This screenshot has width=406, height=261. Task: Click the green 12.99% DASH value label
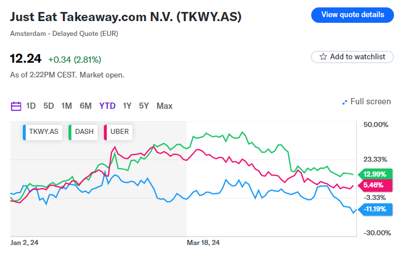click(x=373, y=174)
